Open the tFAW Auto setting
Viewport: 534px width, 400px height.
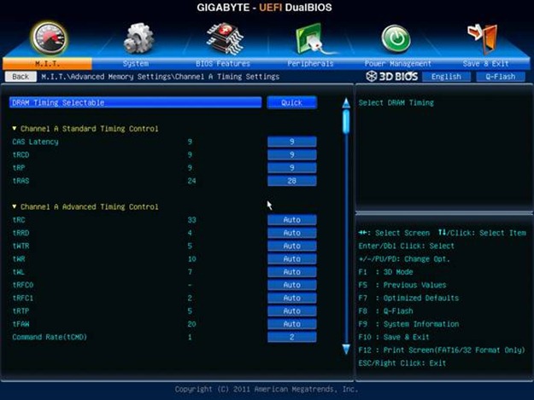292,324
